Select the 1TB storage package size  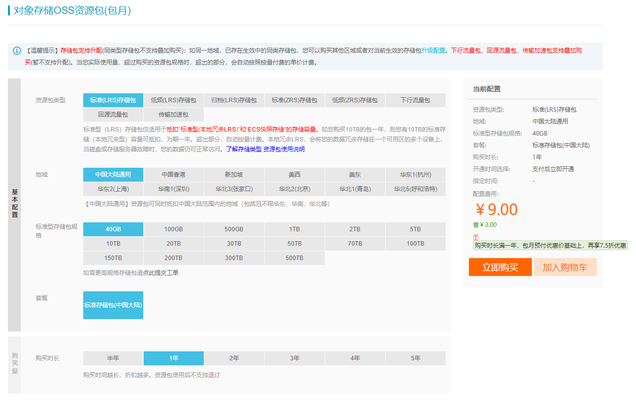click(294, 229)
